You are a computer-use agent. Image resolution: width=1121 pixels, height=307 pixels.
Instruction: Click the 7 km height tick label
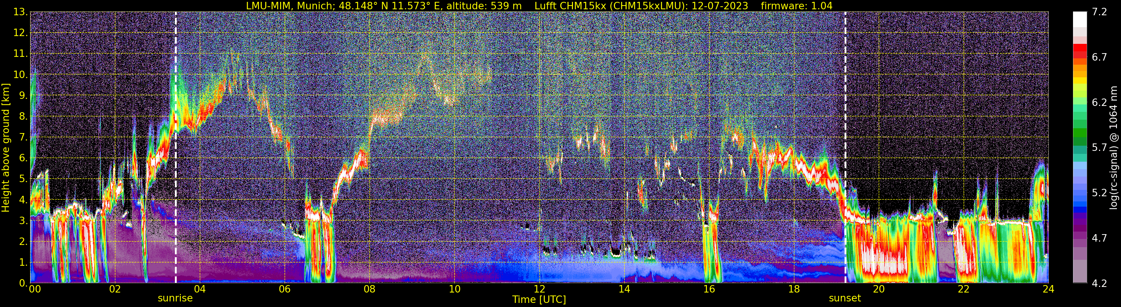(x=23, y=138)
